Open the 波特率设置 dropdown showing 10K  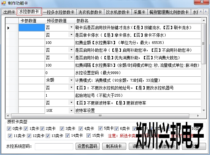[x=71, y=111]
